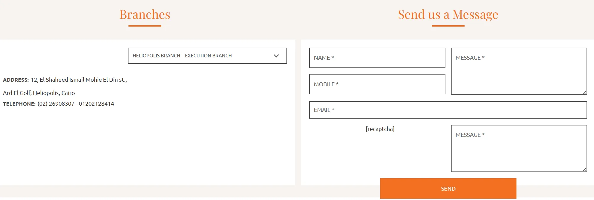
Task: Click the El Shaheed Ismail street address line
Action: click(79, 80)
